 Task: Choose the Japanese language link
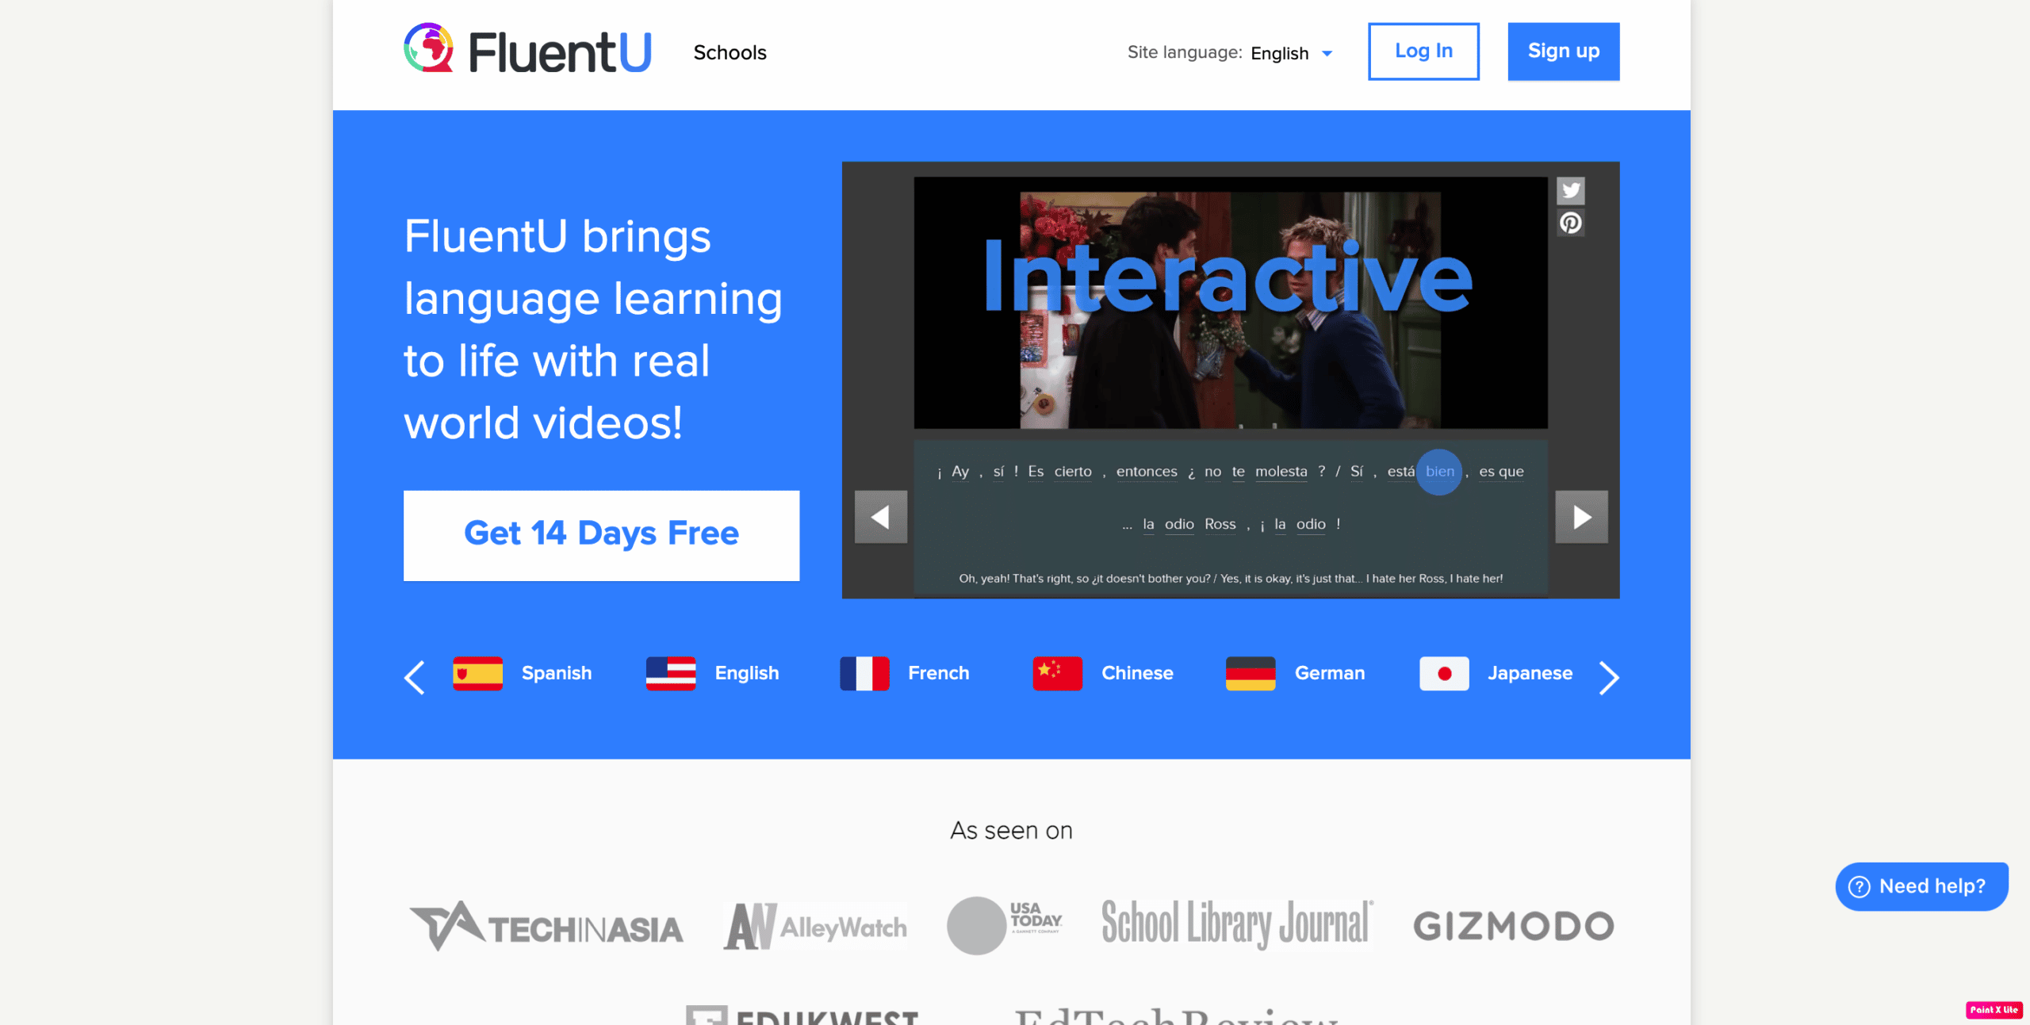1530,673
